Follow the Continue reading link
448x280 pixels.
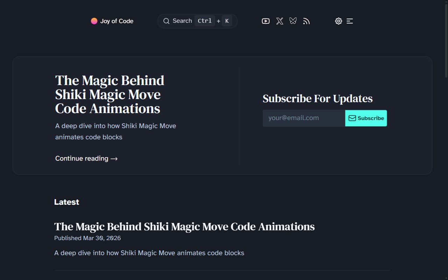point(86,159)
